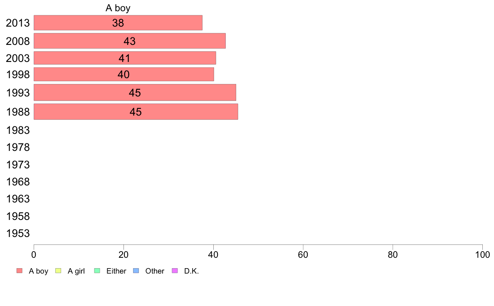Click the magenta D.K. legend swatch
Viewport: 494px width, 306px height.
(x=175, y=271)
